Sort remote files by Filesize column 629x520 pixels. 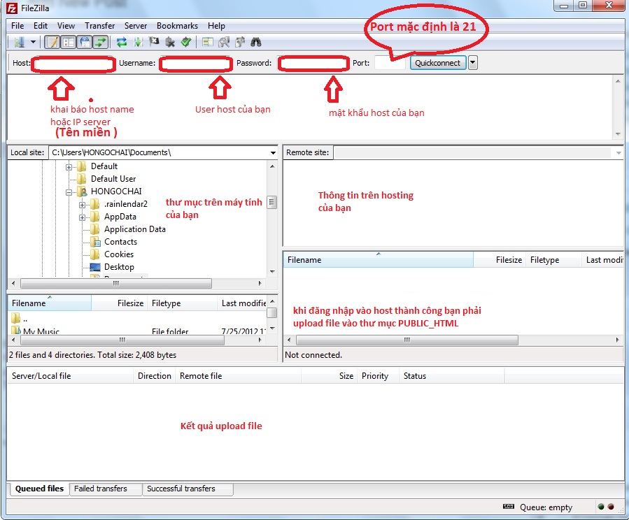coord(500,259)
